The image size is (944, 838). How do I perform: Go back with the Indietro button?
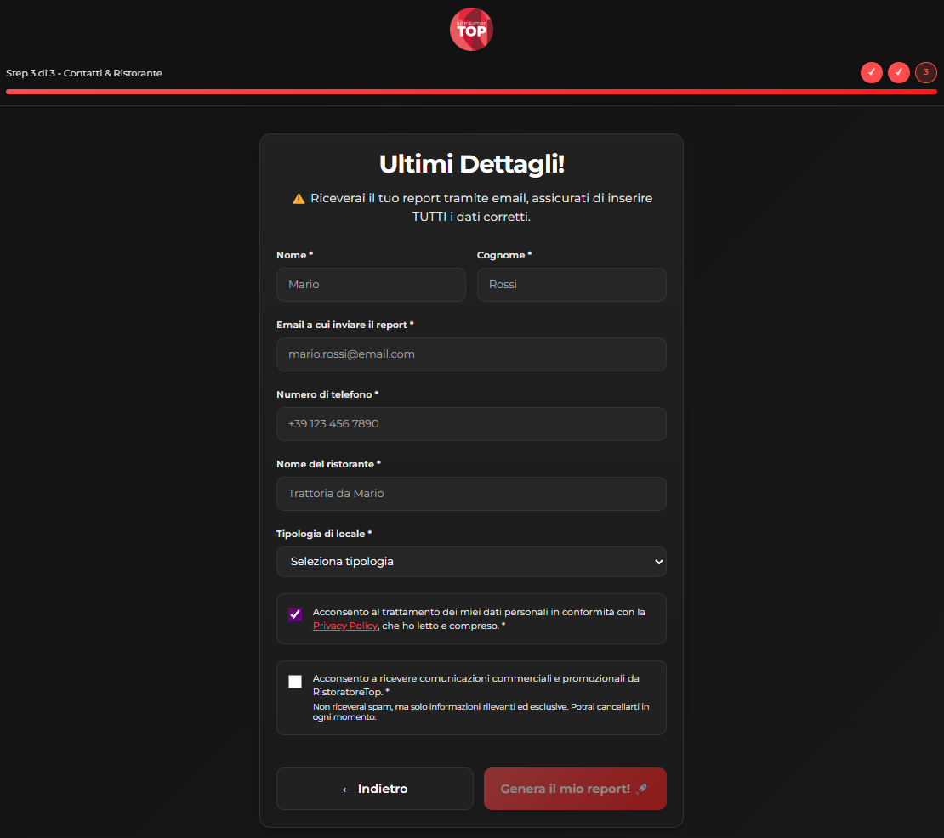click(x=374, y=789)
